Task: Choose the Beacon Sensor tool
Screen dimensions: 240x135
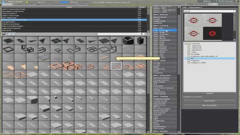Action: coord(165,17)
